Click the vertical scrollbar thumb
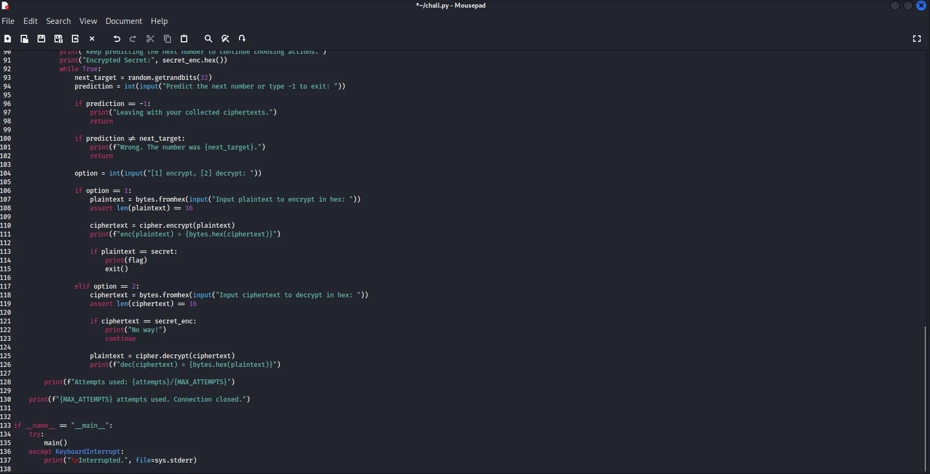 pos(925,398)
